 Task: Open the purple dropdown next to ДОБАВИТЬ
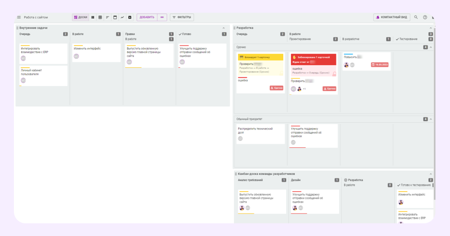tap(162, 17)
